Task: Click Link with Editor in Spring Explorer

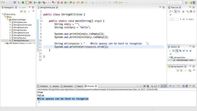Action: [181, 71]
